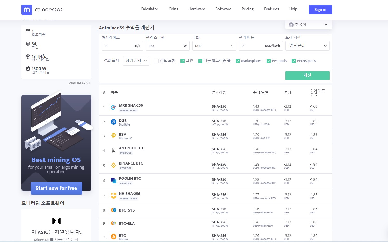The image size is (388, 242).
Task: Open the MRR SHA-256 name link
Action: [x=131, y=105]
